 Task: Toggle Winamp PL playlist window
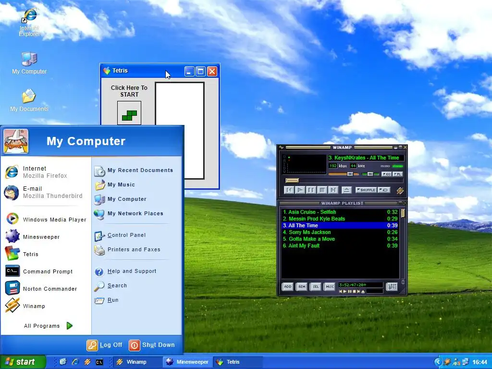coord(397,174)
